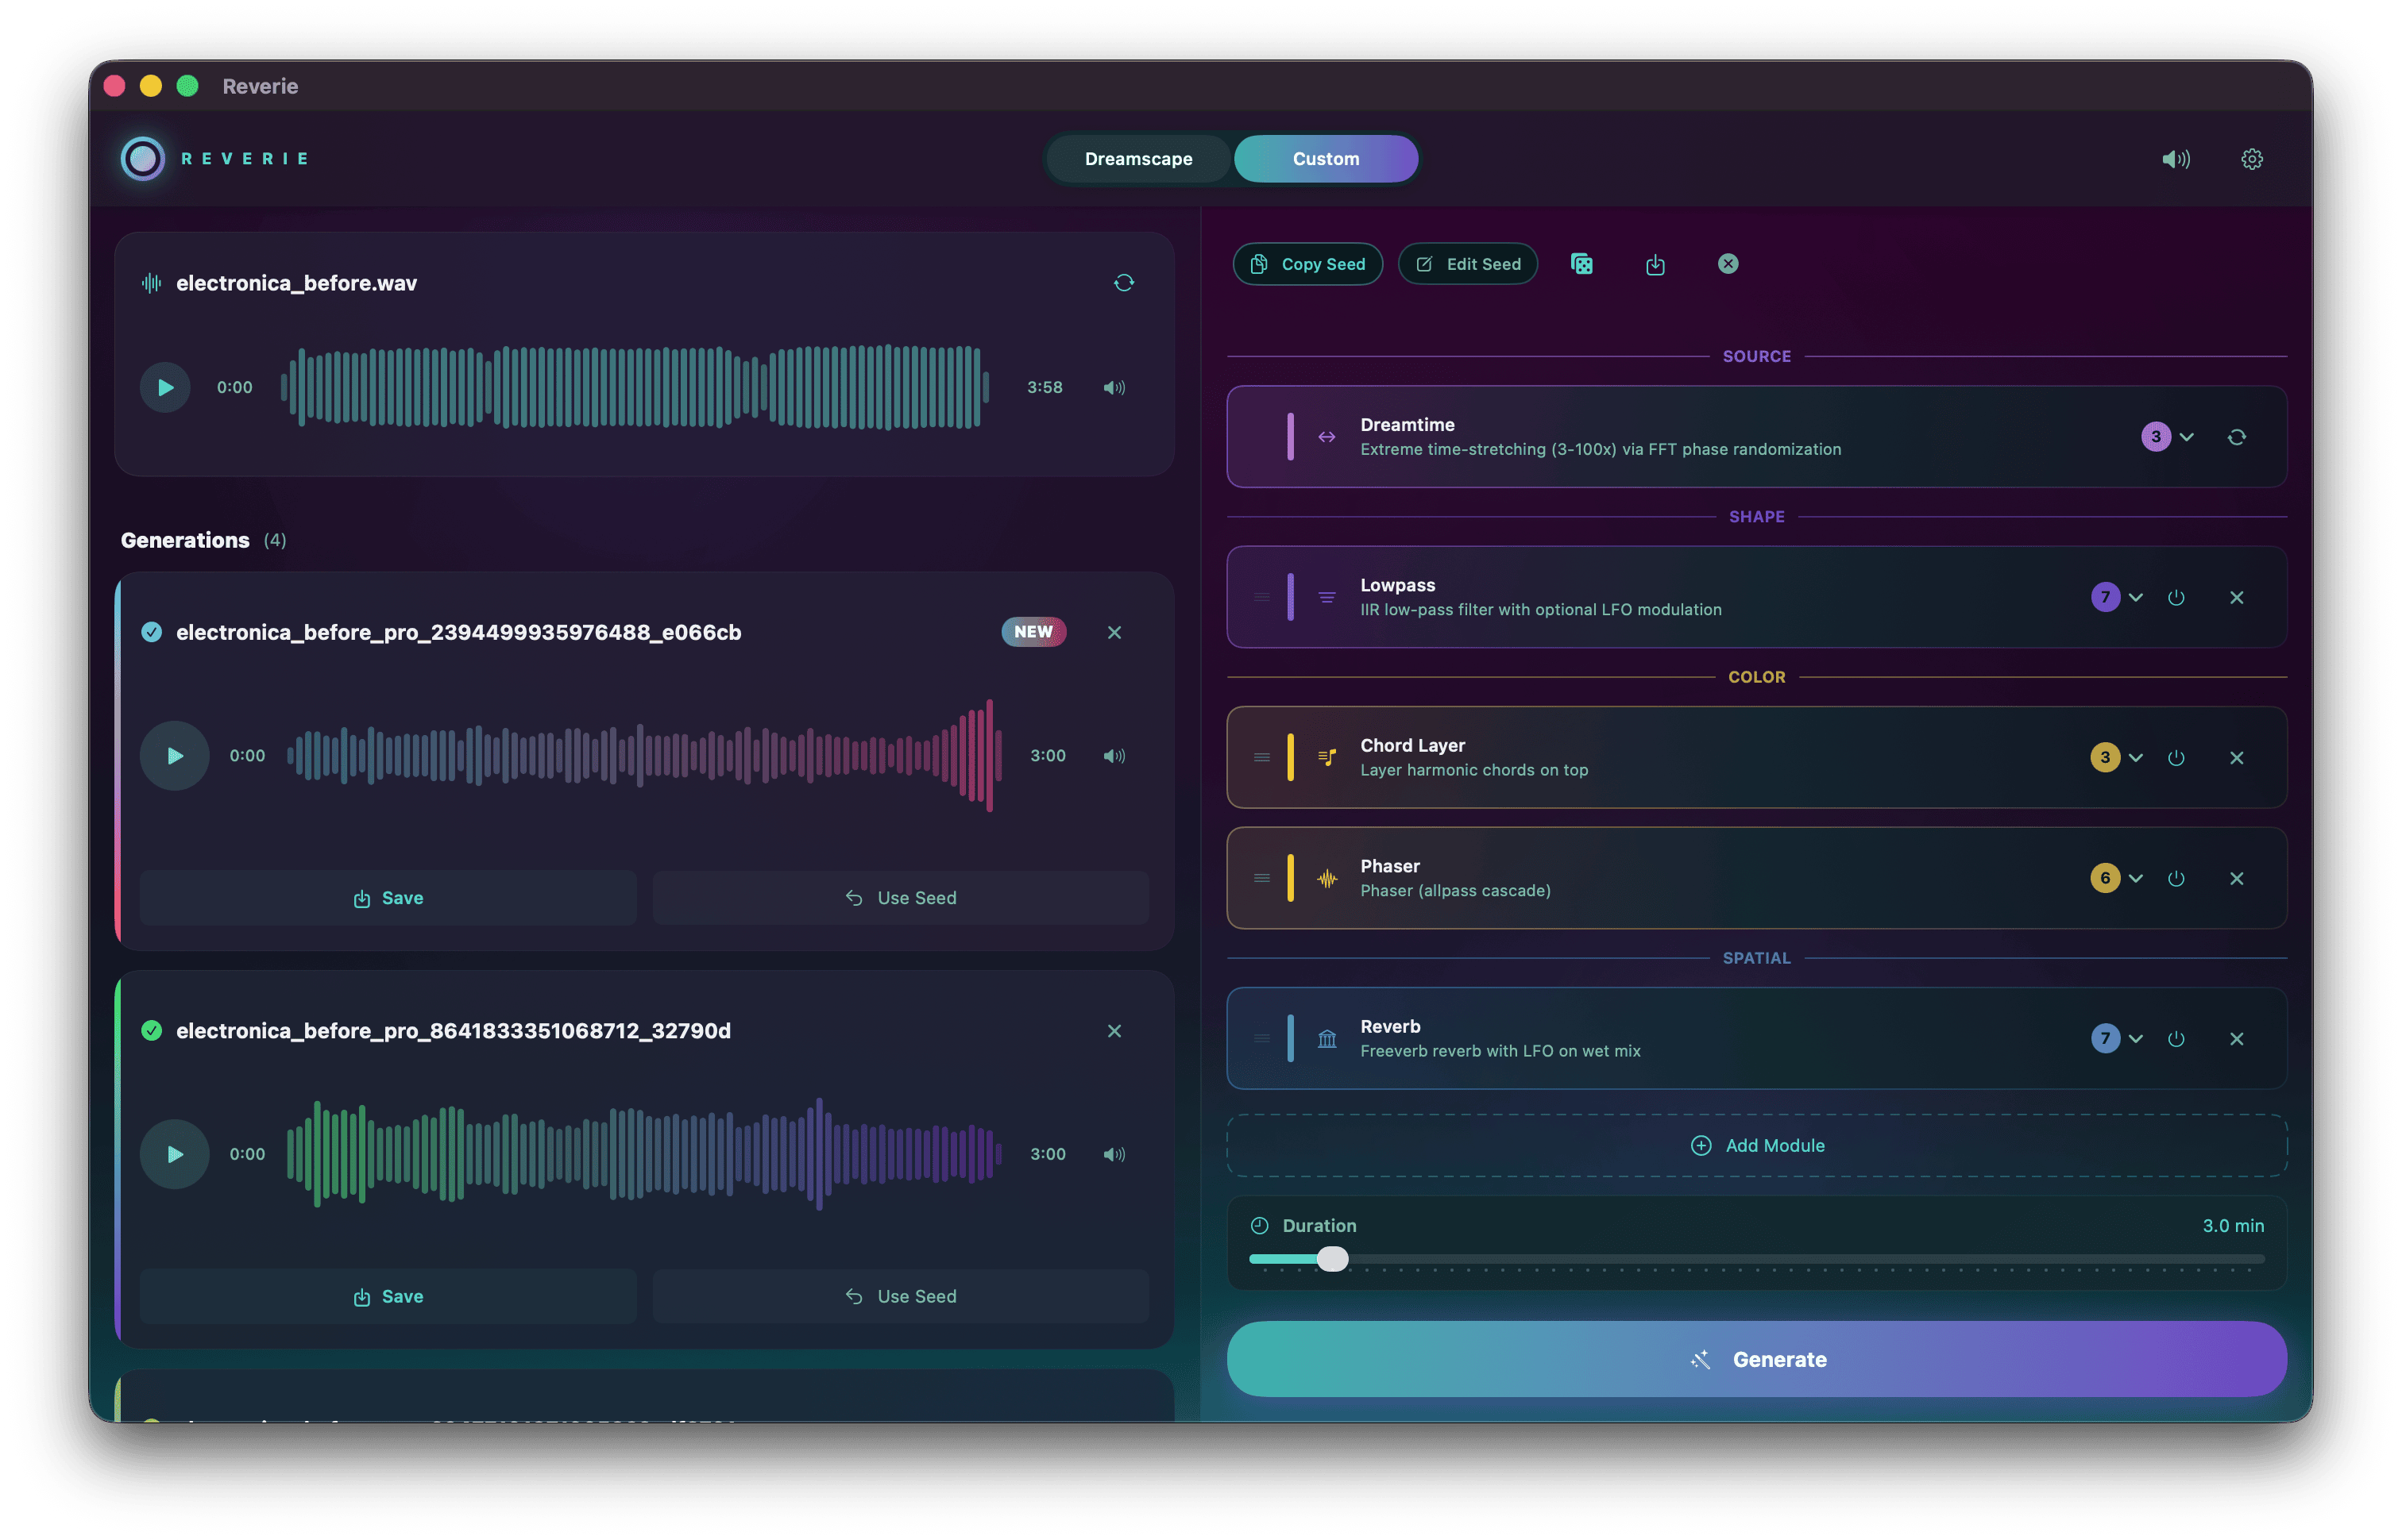Remove the Lowpass module

(x=2236, y=597)
